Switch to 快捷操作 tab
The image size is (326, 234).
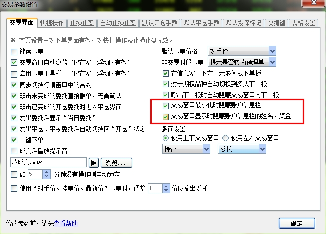[52, 23]
